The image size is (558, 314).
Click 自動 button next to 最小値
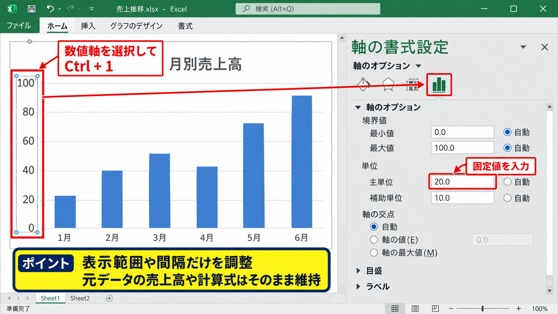(507, 132)
